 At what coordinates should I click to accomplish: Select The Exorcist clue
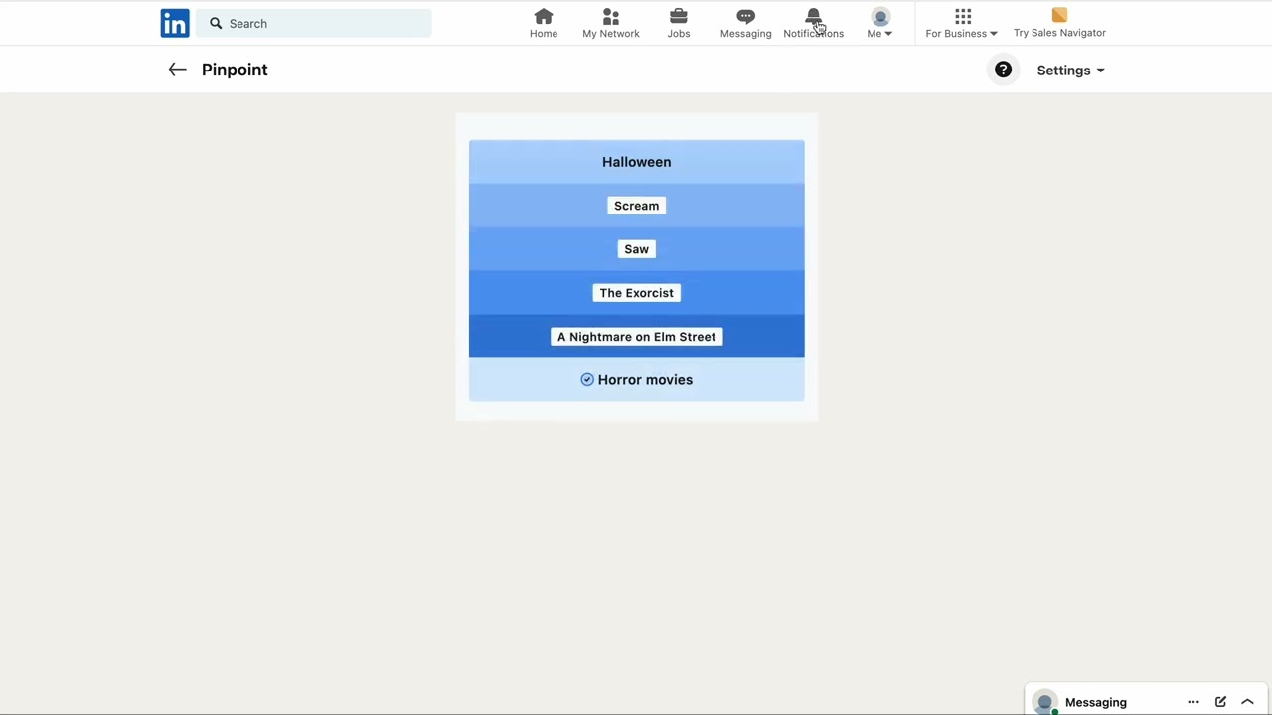636,293
